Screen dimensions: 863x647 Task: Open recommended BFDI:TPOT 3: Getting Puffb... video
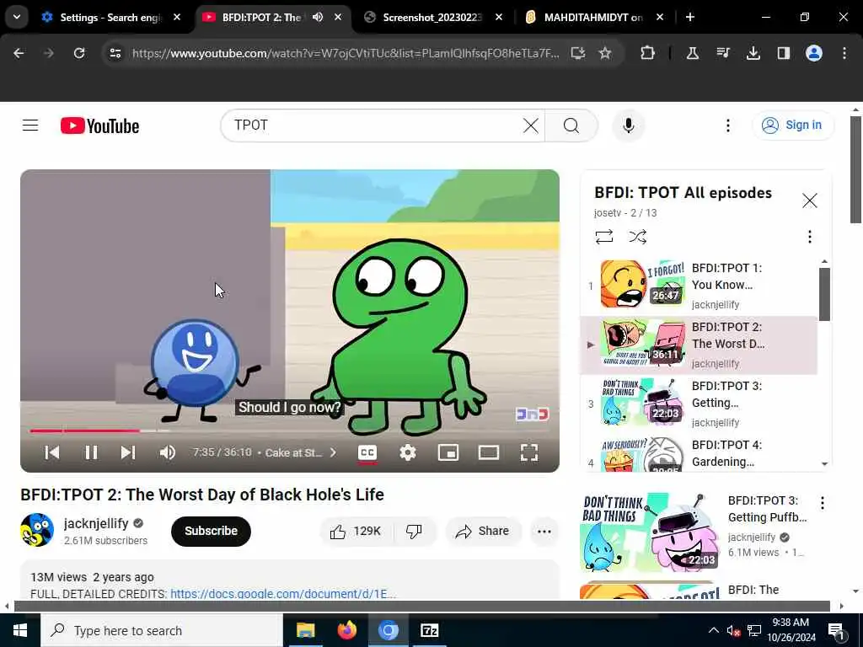coord(694,532)
